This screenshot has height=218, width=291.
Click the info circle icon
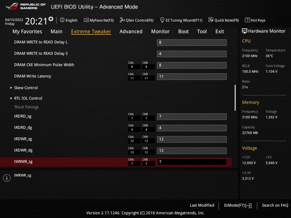(x=7, y=178)
